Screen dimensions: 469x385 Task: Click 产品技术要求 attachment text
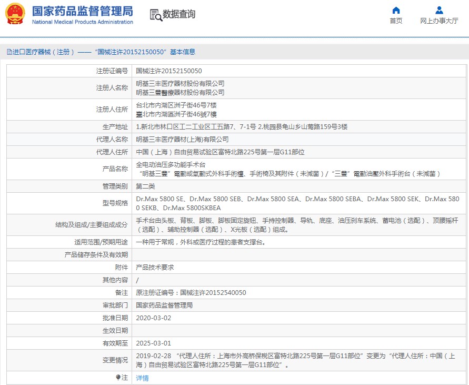pyautogui.click(x=155, y=268)
